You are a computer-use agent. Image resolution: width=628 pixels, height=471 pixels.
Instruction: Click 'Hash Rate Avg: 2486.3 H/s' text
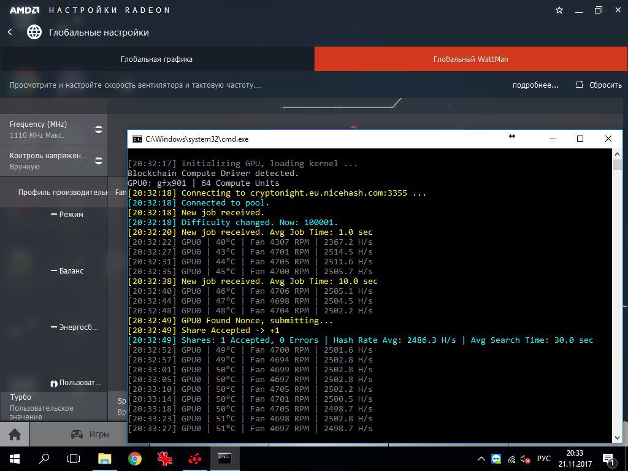tap(394, 340)
